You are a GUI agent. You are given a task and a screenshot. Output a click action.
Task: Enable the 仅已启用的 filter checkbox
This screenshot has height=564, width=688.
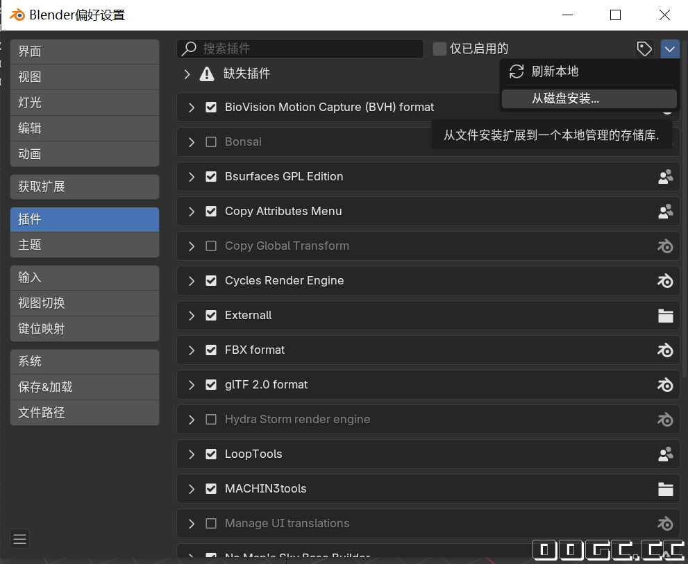coord(439,49)
